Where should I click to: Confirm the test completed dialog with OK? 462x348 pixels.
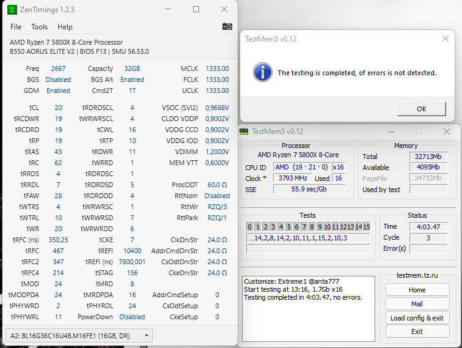click(x=421, y=109)
